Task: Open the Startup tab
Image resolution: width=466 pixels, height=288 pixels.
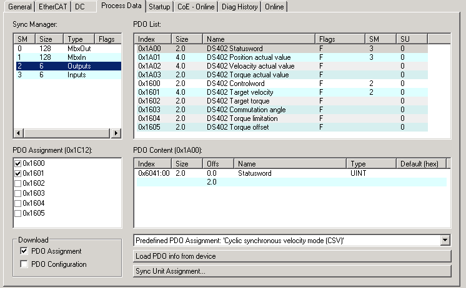Action: pyautogui.click(x=159, y=6)
